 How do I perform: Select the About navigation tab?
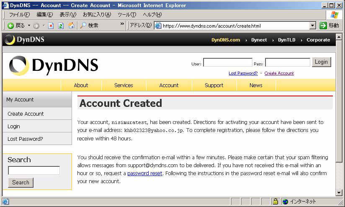pos(81,85)
